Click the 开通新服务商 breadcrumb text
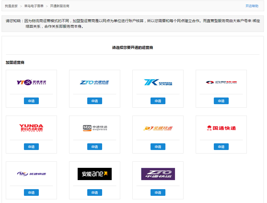Image resolution: width=267 pixels, height=203 pixels. (x=60, y=6)
